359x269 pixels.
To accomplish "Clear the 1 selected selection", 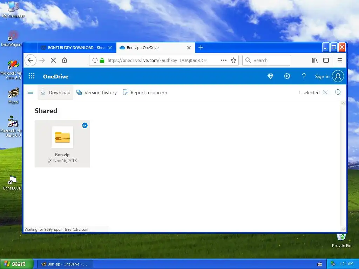I will 325,92.
